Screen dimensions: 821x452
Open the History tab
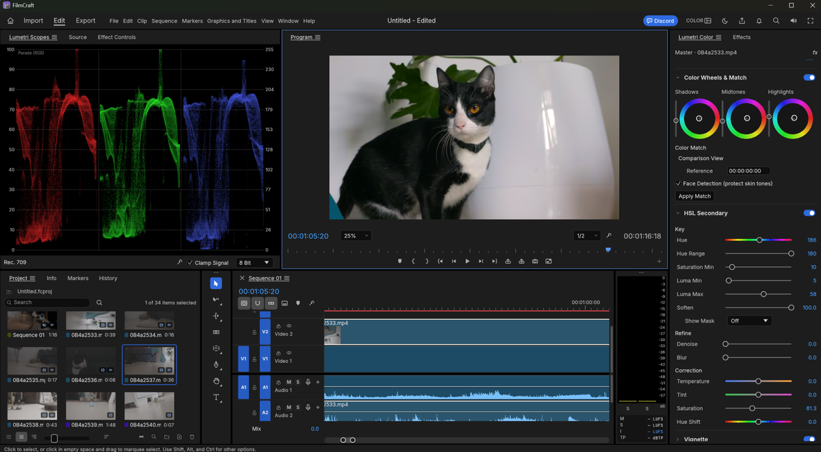pyautogui.click(x=108, y=278)
